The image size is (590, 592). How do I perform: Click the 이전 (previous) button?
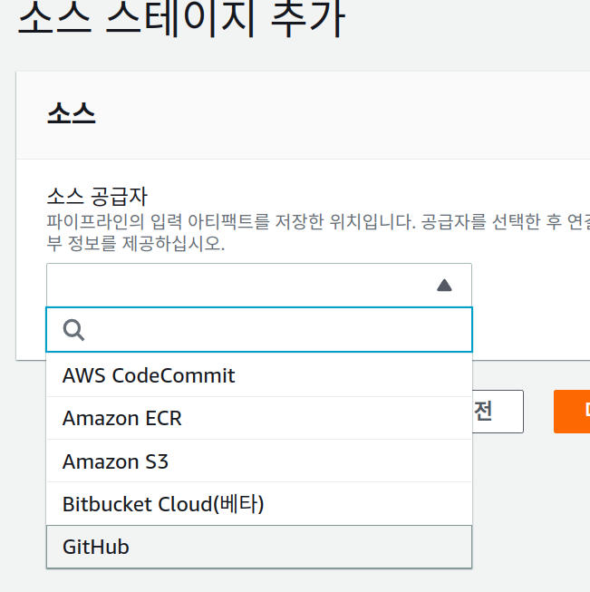tap(498, 412)
